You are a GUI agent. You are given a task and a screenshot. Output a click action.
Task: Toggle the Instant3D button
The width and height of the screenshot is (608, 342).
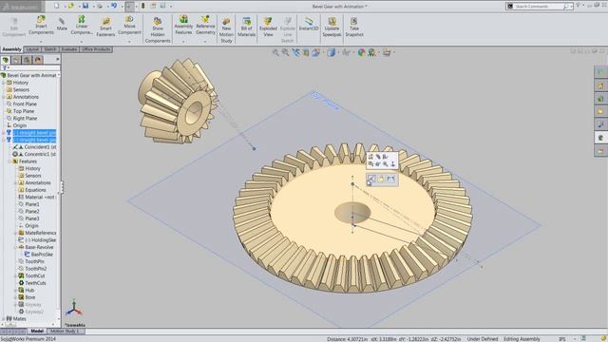tap(309, 24)
